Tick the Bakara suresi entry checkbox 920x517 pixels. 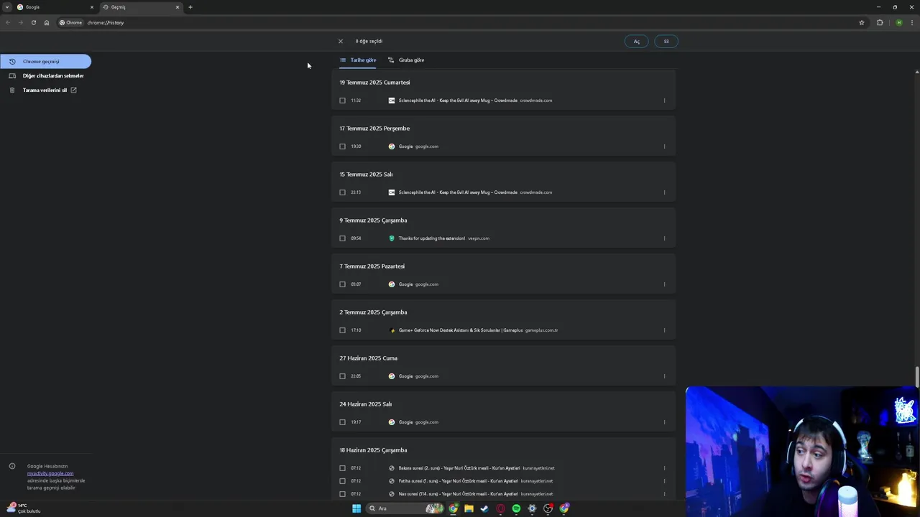342,468
